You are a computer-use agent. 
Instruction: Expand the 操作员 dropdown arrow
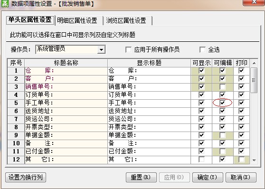coord(102,50)
